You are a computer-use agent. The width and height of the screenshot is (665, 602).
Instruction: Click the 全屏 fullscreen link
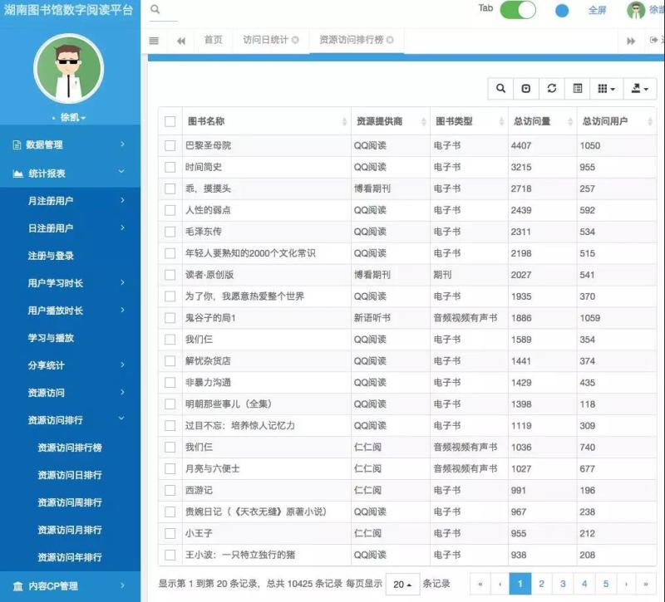597,11
